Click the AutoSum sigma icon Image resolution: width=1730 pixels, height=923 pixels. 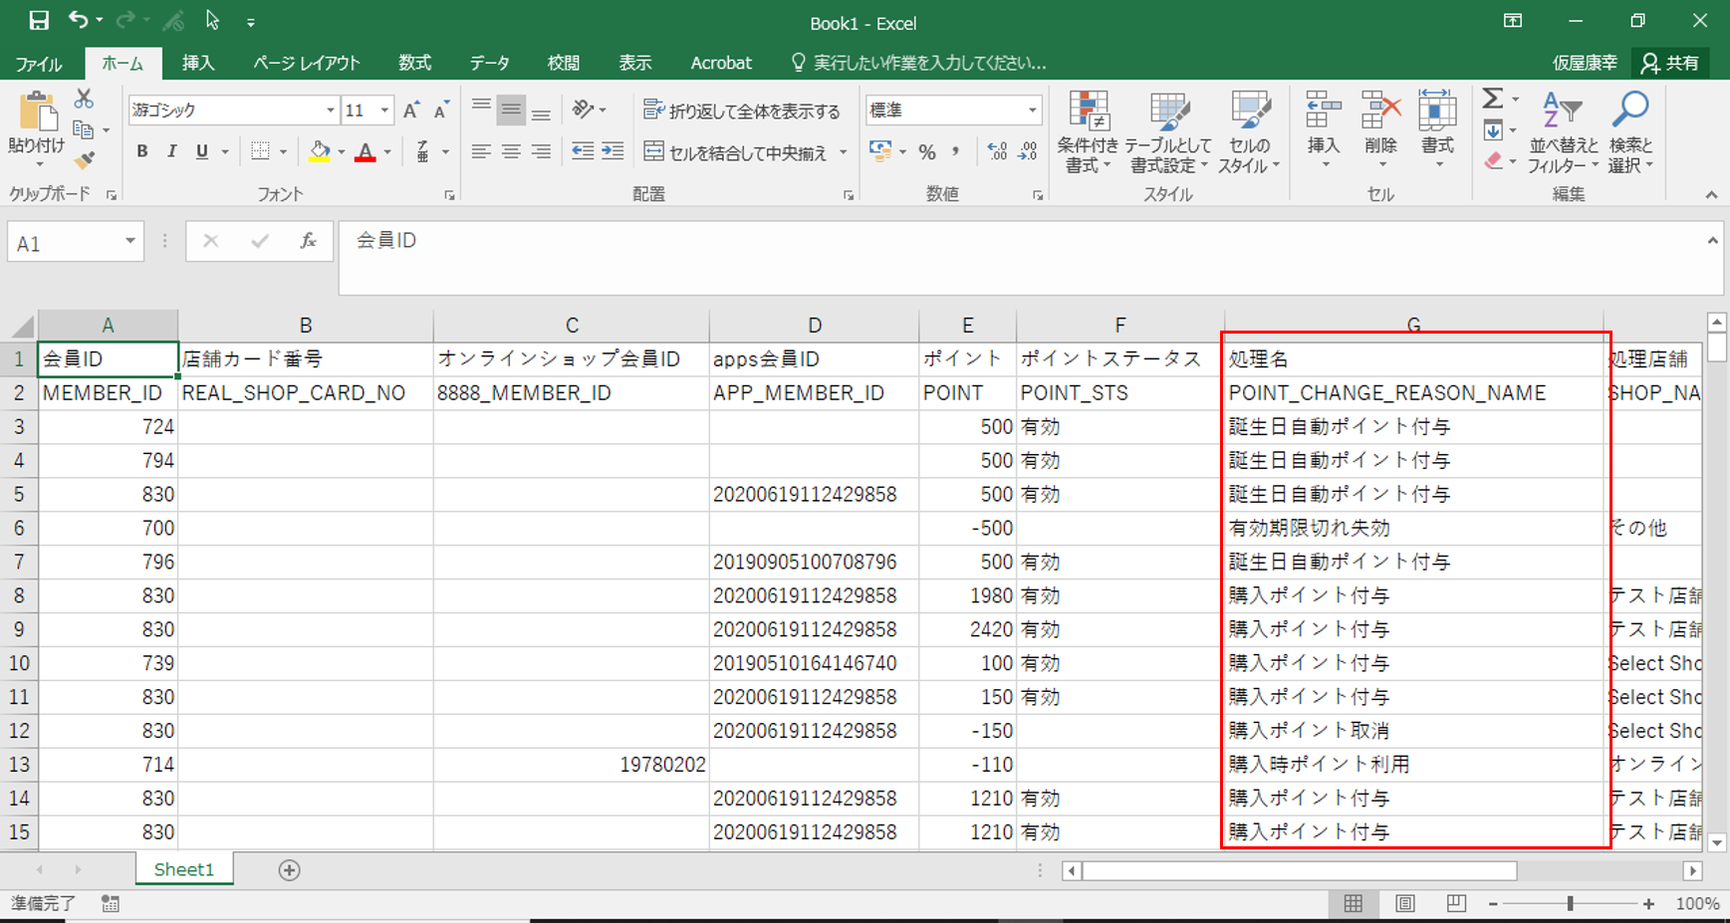(x=1492, y=99)
